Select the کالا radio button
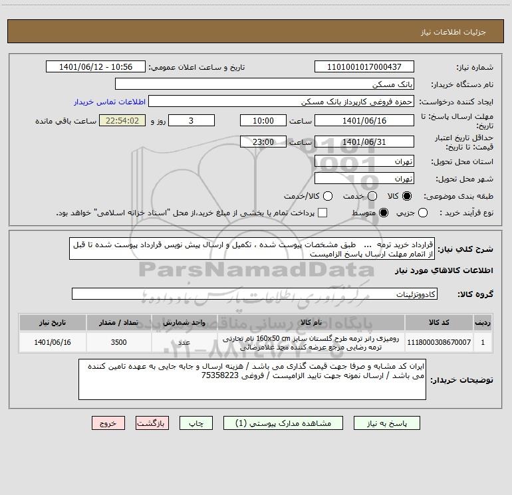This screenshot has height=495, width=512. pos(407,196)
